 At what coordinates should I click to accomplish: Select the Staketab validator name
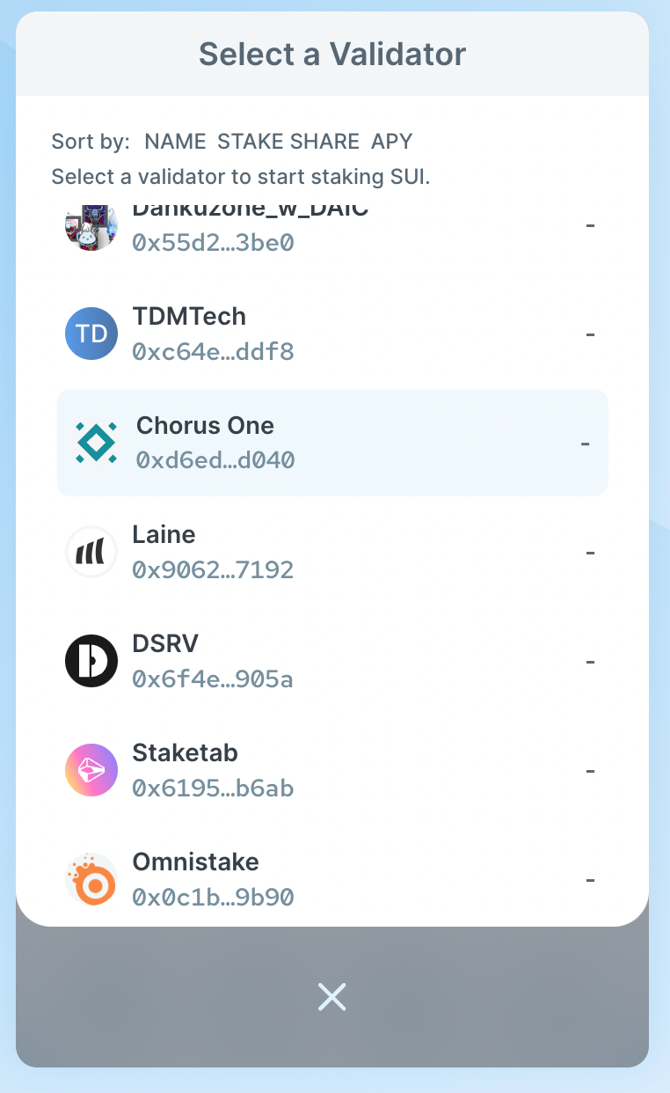(185, 753)
